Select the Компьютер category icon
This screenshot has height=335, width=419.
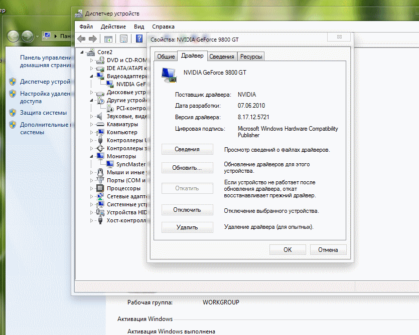pyautogui.click(x=100, y=132)
